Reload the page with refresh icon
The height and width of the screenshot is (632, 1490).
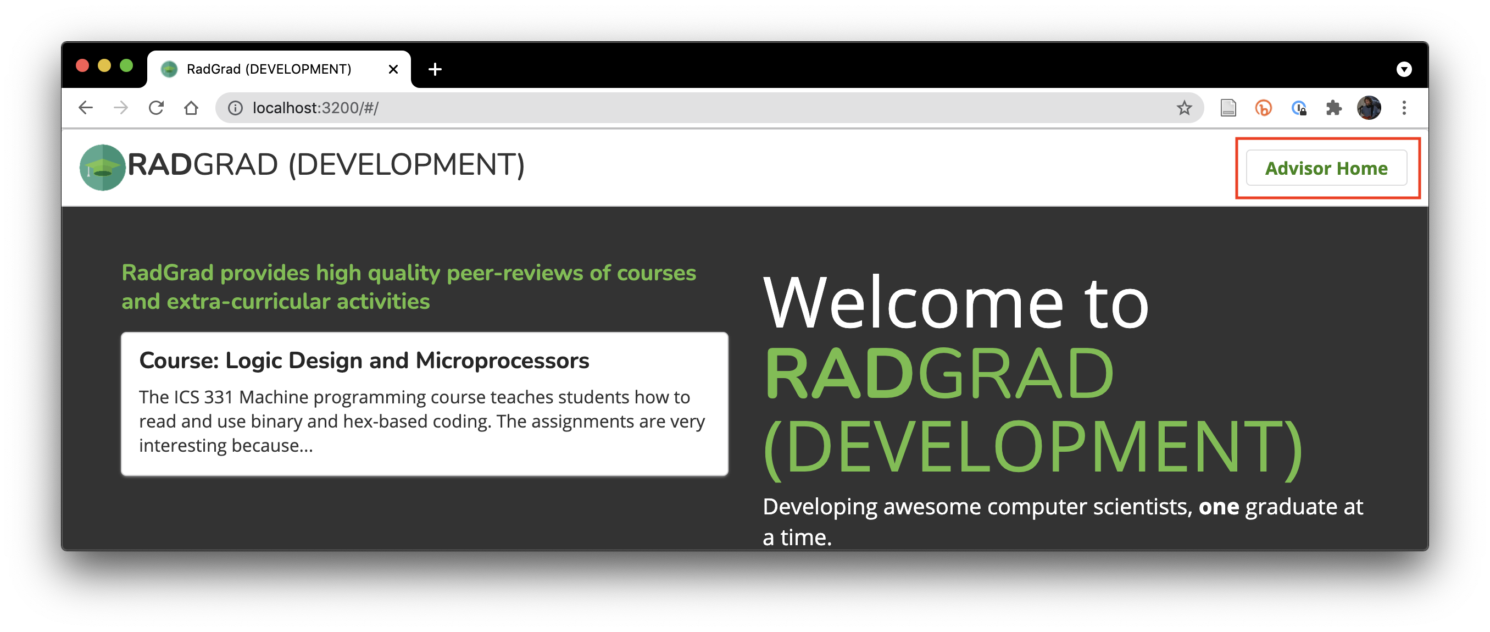[x=156, y=108]
